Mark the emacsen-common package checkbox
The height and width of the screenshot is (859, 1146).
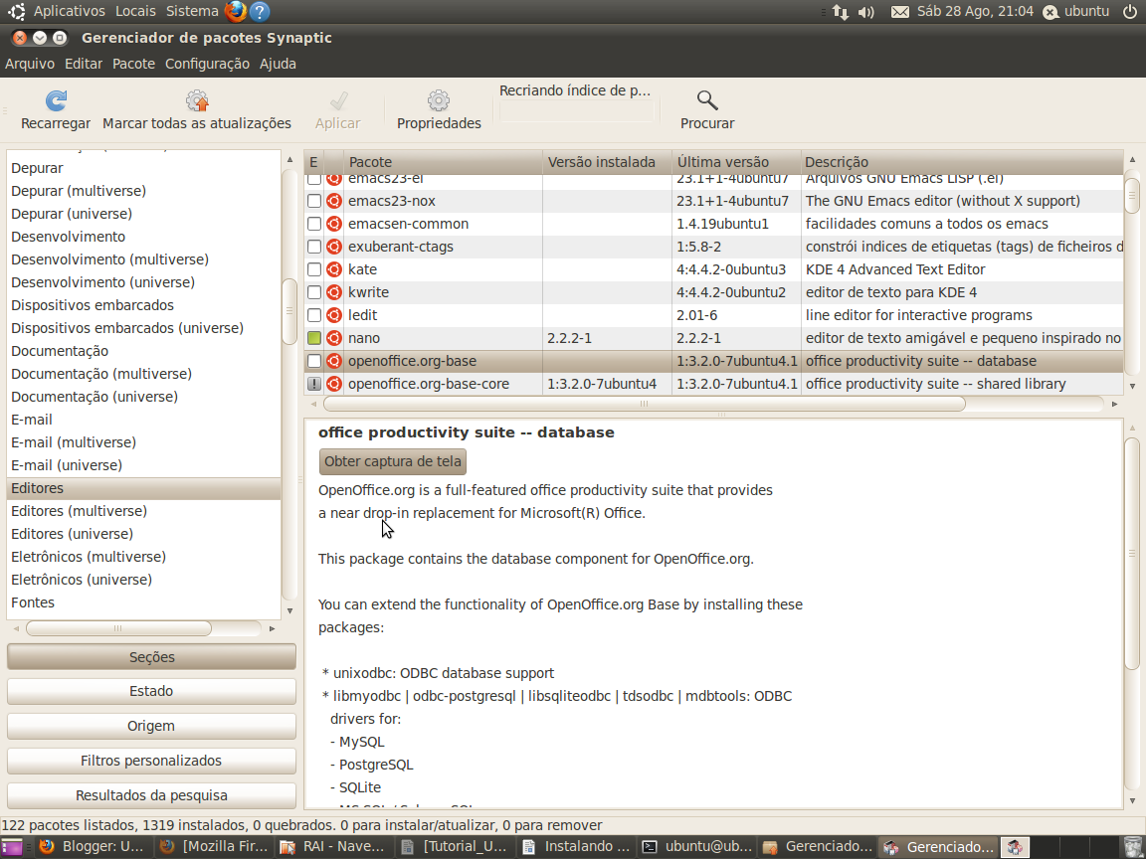(x=314, y=224)
